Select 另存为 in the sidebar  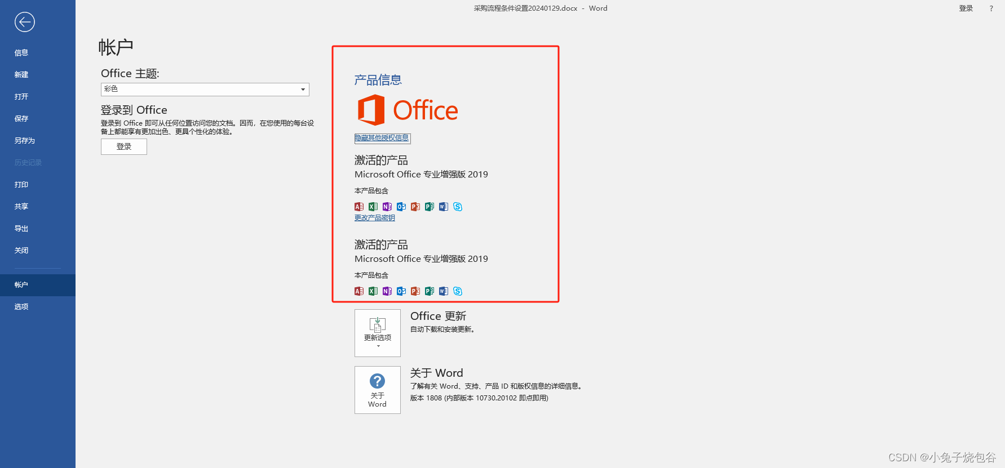coord(38,140)
